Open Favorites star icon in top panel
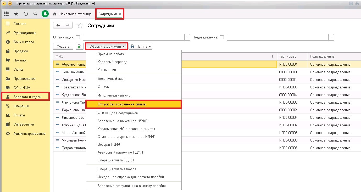 (16, 14)
